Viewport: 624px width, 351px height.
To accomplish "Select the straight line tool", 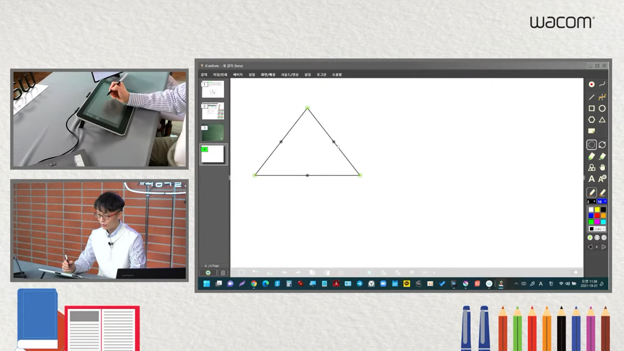I will tap(592, 97).
